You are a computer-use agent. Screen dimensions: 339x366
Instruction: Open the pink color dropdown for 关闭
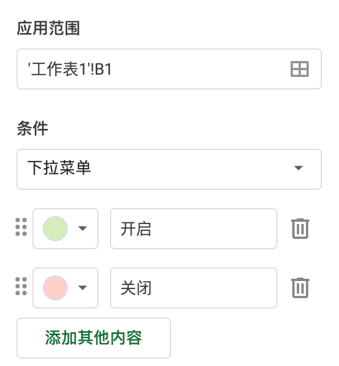click(x=66, y=288)
